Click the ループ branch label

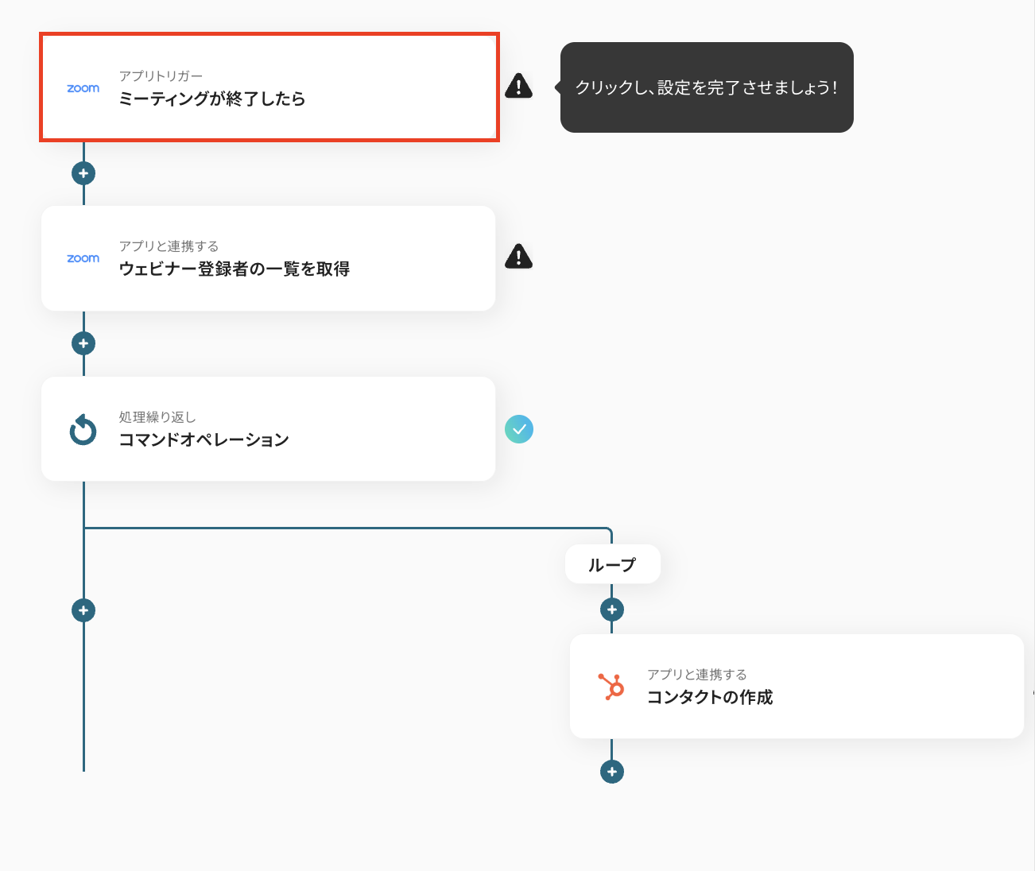coord(612,564)
